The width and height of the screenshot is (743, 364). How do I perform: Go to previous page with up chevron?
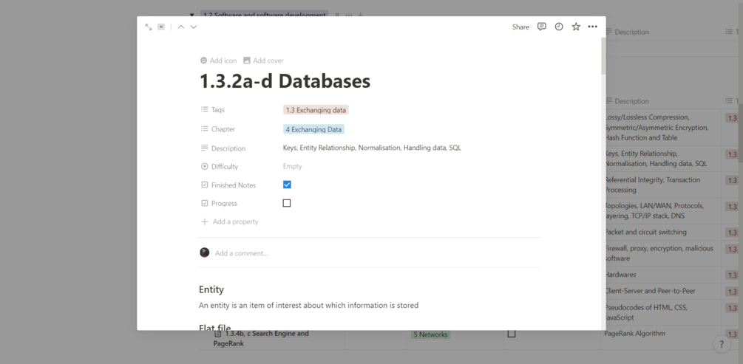tap(181, 27)
